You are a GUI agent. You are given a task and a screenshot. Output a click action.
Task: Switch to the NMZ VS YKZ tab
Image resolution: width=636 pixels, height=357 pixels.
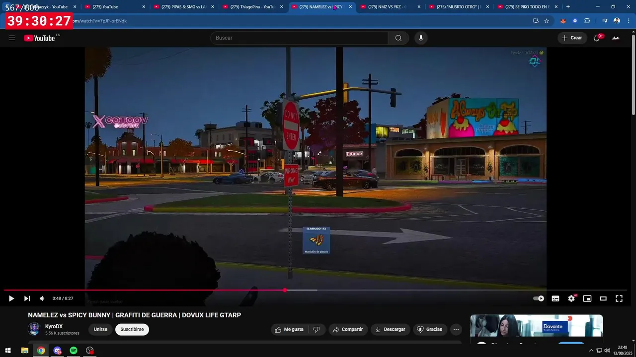click(x=390, y=7)
